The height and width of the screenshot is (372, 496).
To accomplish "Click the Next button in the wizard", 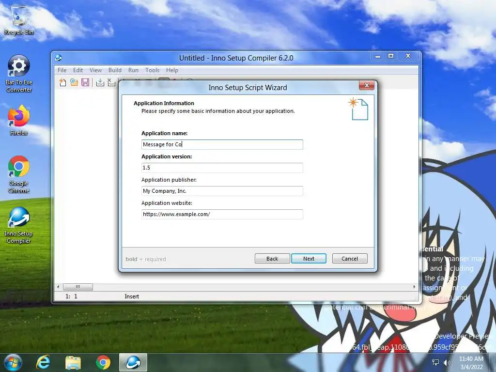I will [x=309, y=259].
